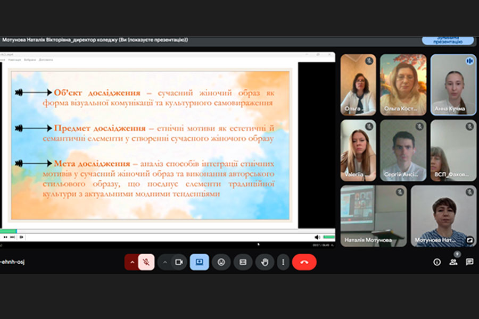This screenshot has height=319, width=479.
Task: Click the video playback progress bar
Action: click(160, 231)
